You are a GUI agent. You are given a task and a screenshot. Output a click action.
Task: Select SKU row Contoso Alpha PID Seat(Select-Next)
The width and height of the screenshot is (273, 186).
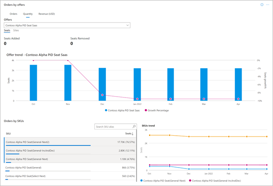70,176
